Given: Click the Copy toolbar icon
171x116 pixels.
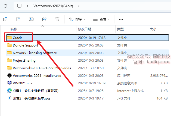Looking at the screenshot, I should (5, 19).
